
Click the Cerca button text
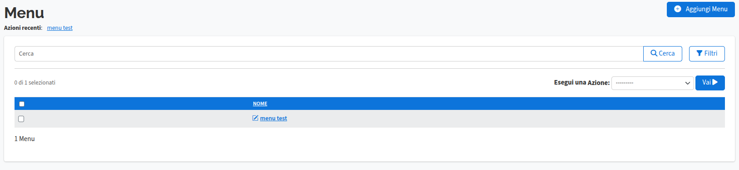tap(667, 53)
